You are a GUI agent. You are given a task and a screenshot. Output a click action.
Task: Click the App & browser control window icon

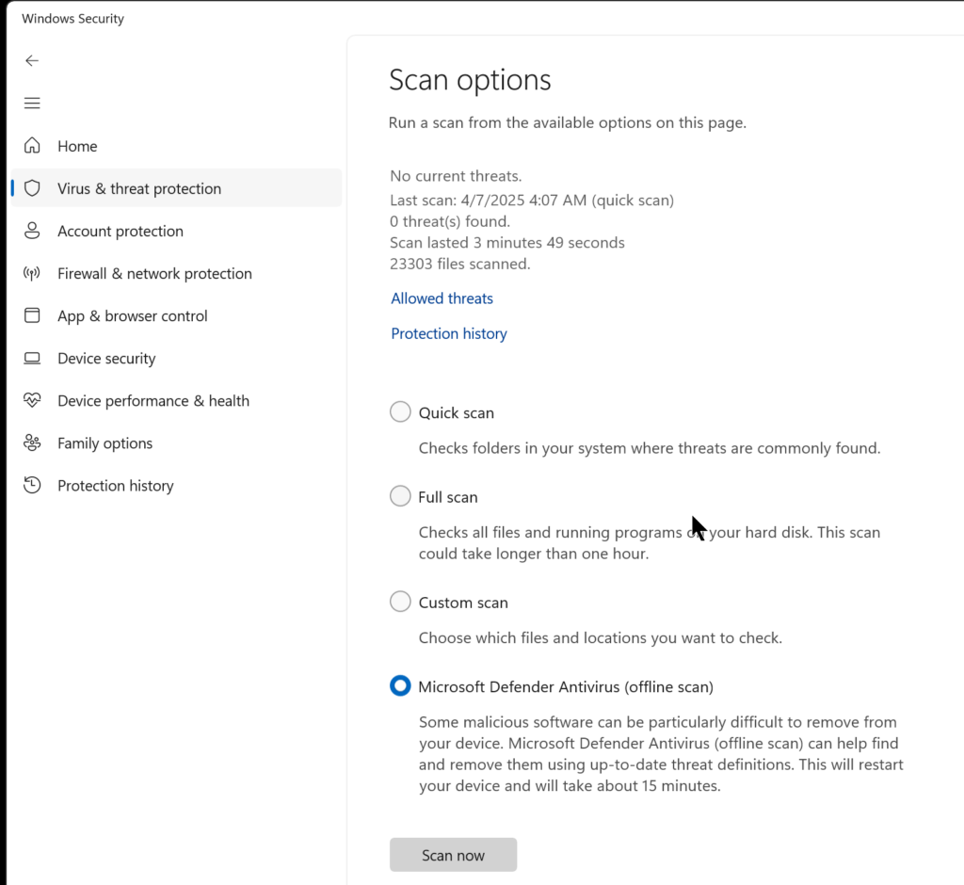click(32, 315)
